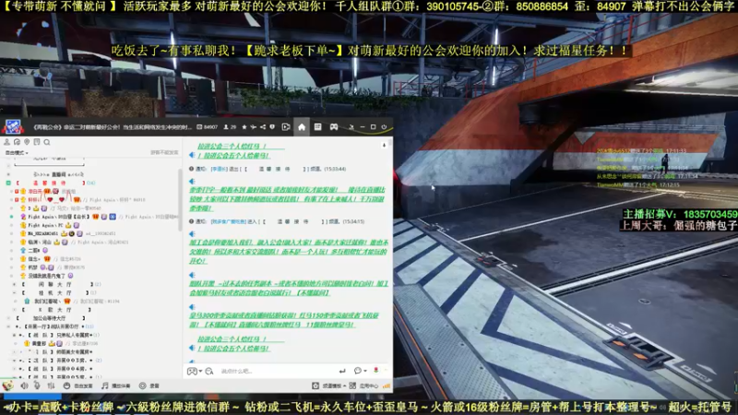Switch to the bulletin board tab icon

[317, 127]
